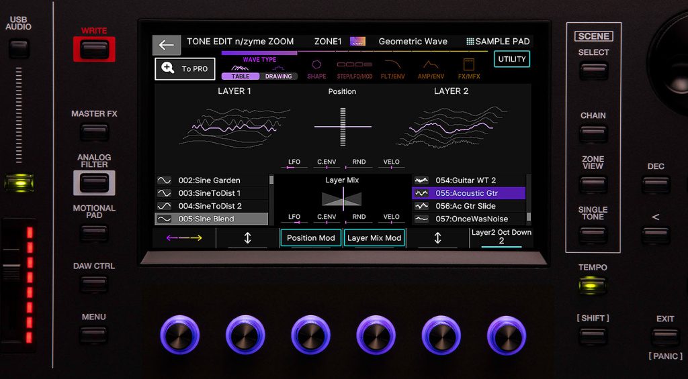This screenshot has height=379, width=688.
Task: Choose 002:Sine Garden wavetable
Action: pos(212,180)
